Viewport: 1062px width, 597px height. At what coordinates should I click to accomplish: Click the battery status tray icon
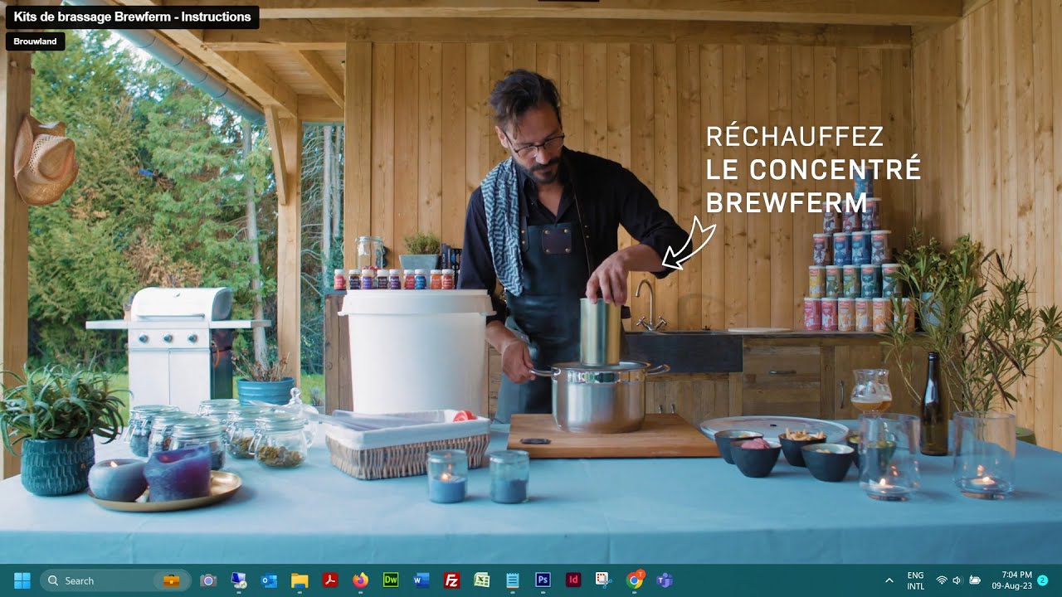click(x=975, y=580)
